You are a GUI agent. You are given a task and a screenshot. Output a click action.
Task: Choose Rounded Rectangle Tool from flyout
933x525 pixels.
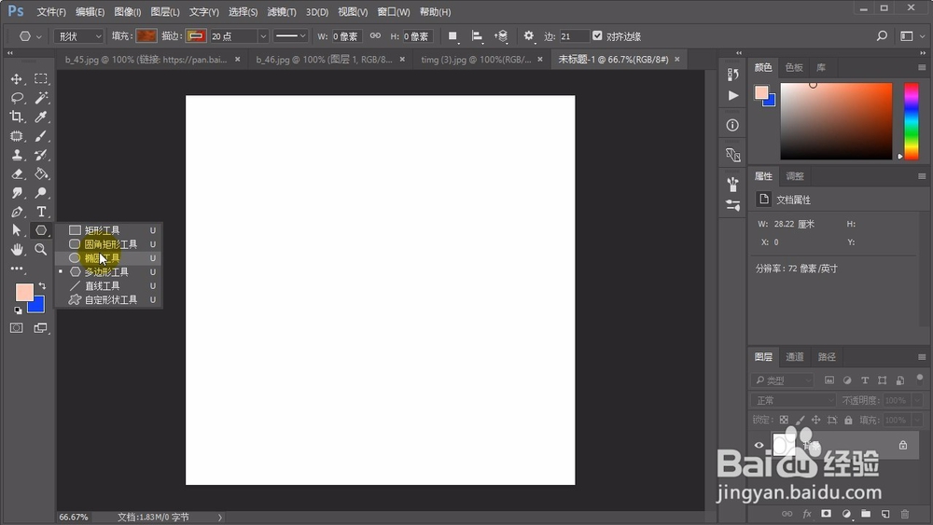click(x=108, y=244)
